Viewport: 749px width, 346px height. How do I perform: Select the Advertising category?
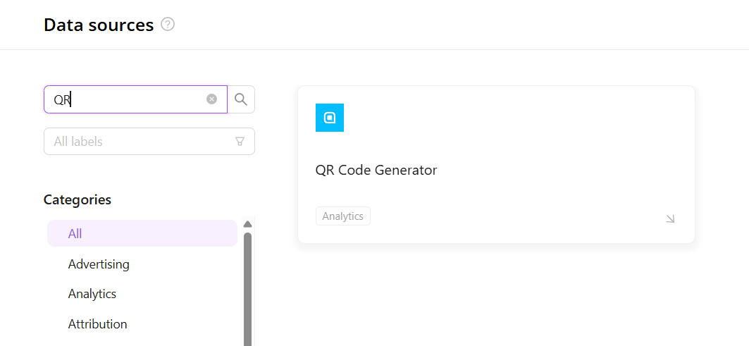99,264
